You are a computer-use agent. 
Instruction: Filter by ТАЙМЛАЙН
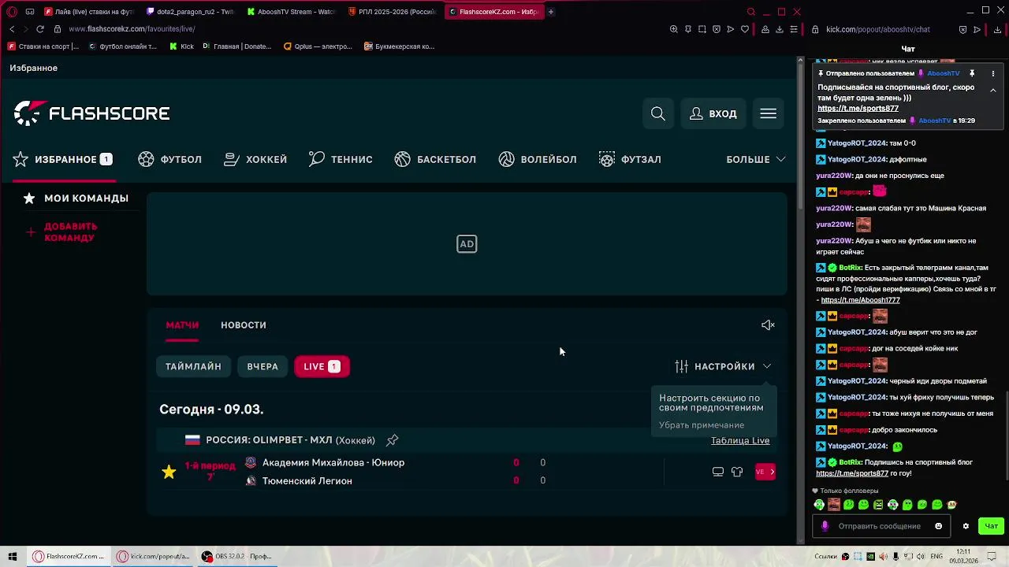[193, 367]
